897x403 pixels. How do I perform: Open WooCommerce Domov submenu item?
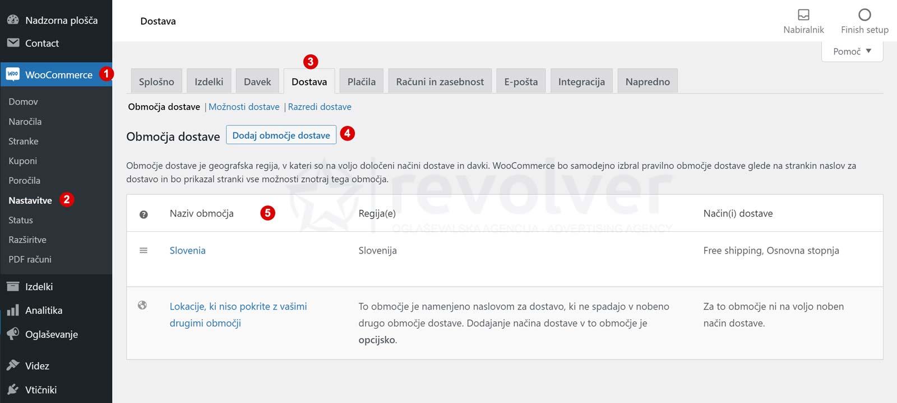23,101
